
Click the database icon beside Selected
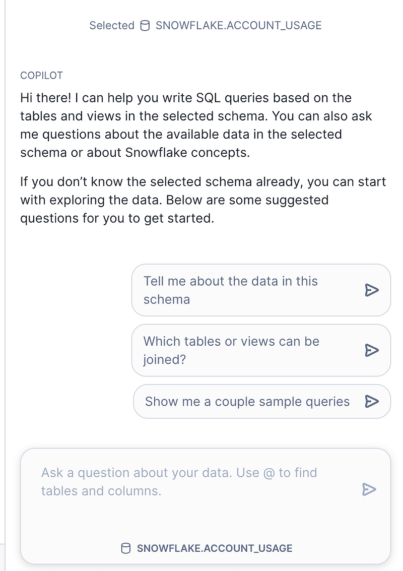(145, 26)
